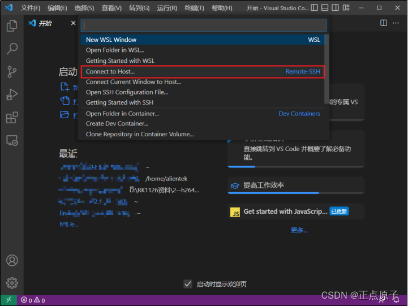The image size is (408, 306).
Task: Open the 转到(G) menu
Action: click(139, 8)
